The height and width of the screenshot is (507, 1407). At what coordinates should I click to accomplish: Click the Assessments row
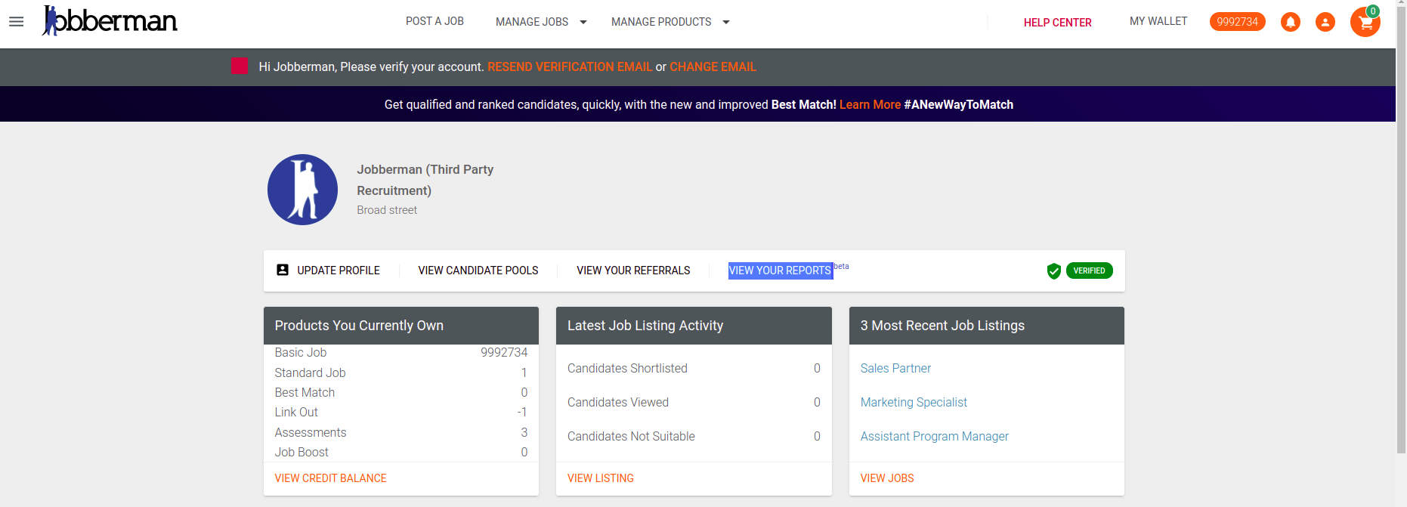click(x=401, y=432)
